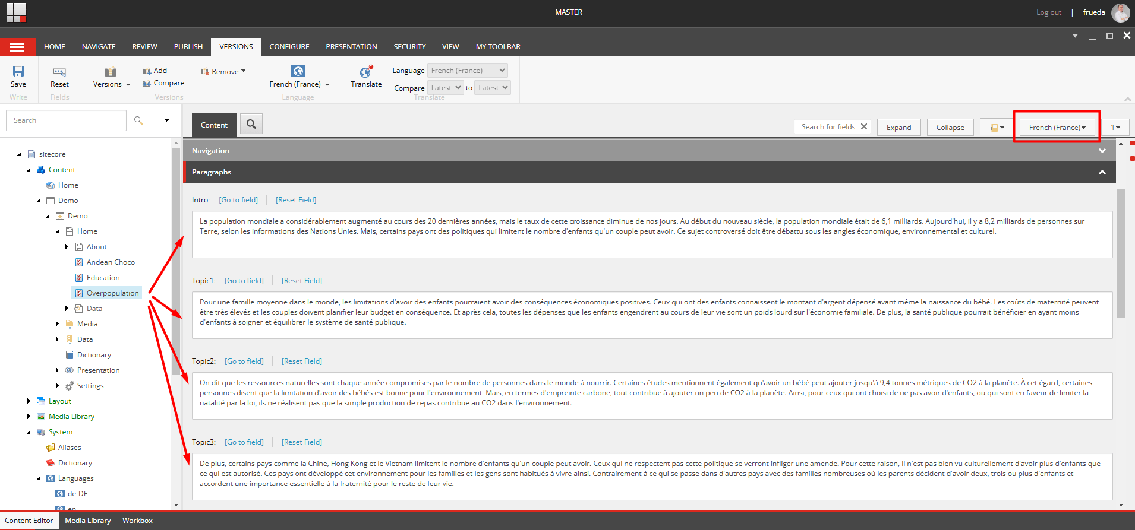
Task: Open the French (France) language dropdown in the content toolbar
Action: [x=1057, y=128]
